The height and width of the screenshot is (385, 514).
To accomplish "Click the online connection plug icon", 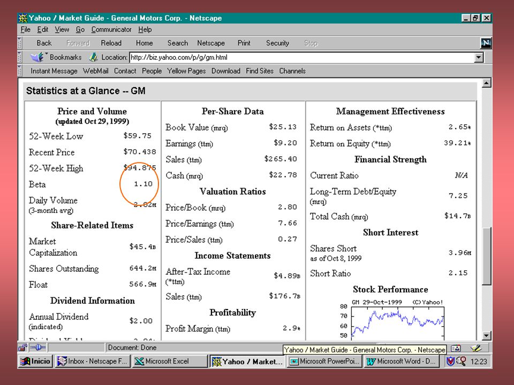I will (38, 348).
